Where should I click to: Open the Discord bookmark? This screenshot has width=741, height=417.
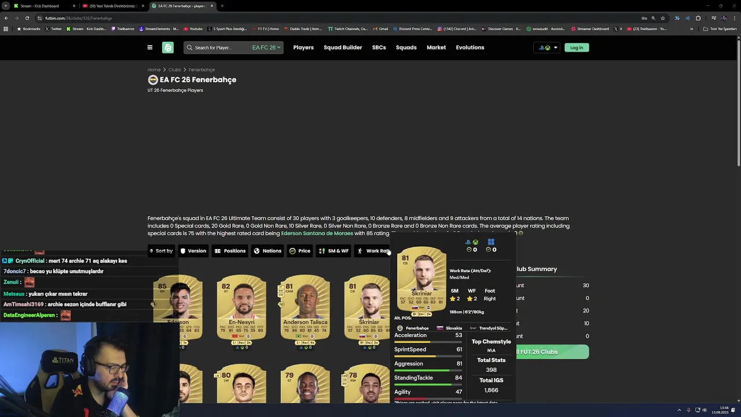tap(457, 29)
